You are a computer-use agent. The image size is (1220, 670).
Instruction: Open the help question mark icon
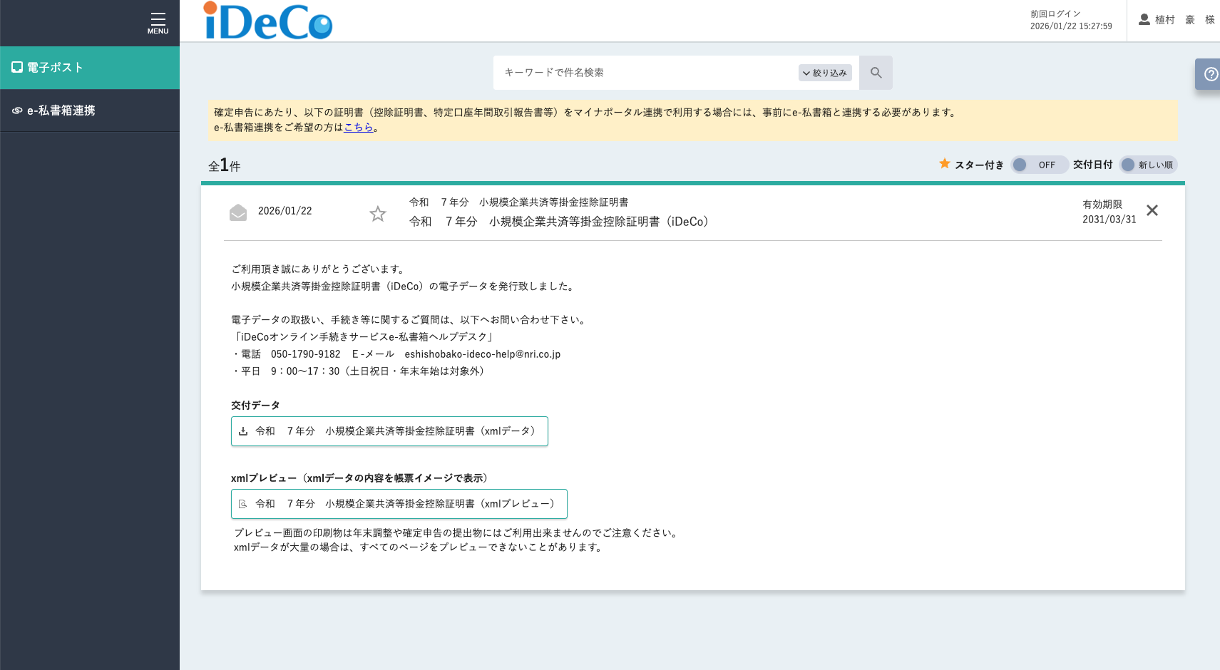click(x=1210, y=74)
